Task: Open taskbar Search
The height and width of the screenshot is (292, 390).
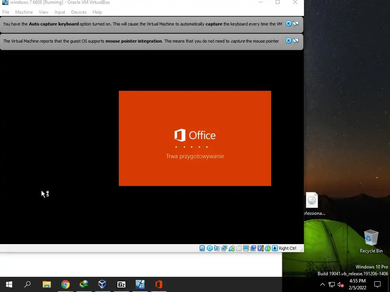Action: point(27,284)
